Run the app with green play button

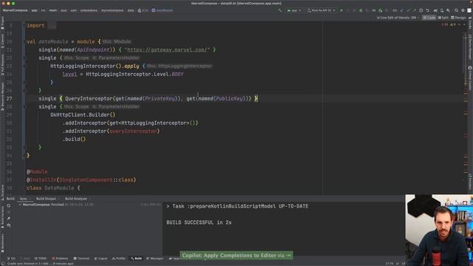(341, 10)
